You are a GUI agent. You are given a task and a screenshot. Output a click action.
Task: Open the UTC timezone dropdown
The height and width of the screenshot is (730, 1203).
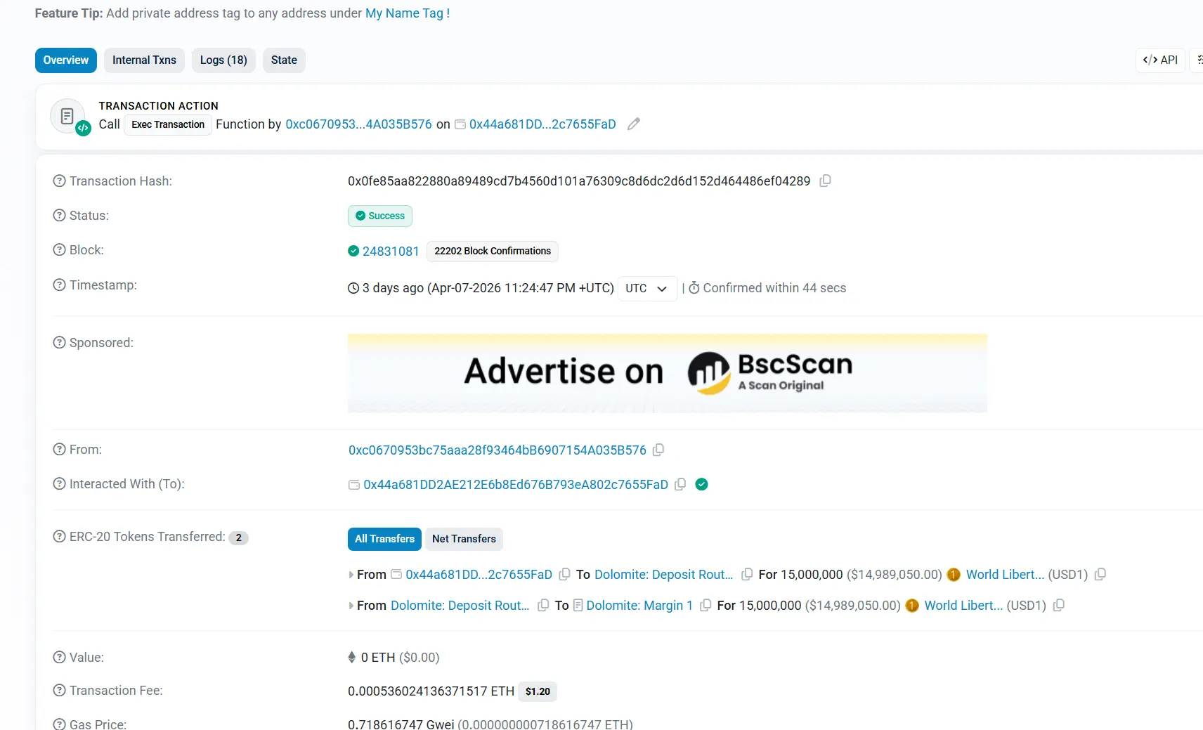click(647, 289)
